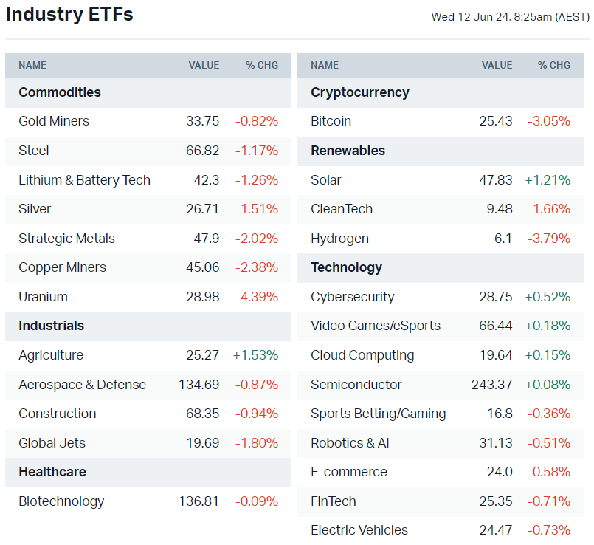The height and width of the screenshot is (545, 594).
Task: Click the Industry ETFs title
Action: pos(69,14)
